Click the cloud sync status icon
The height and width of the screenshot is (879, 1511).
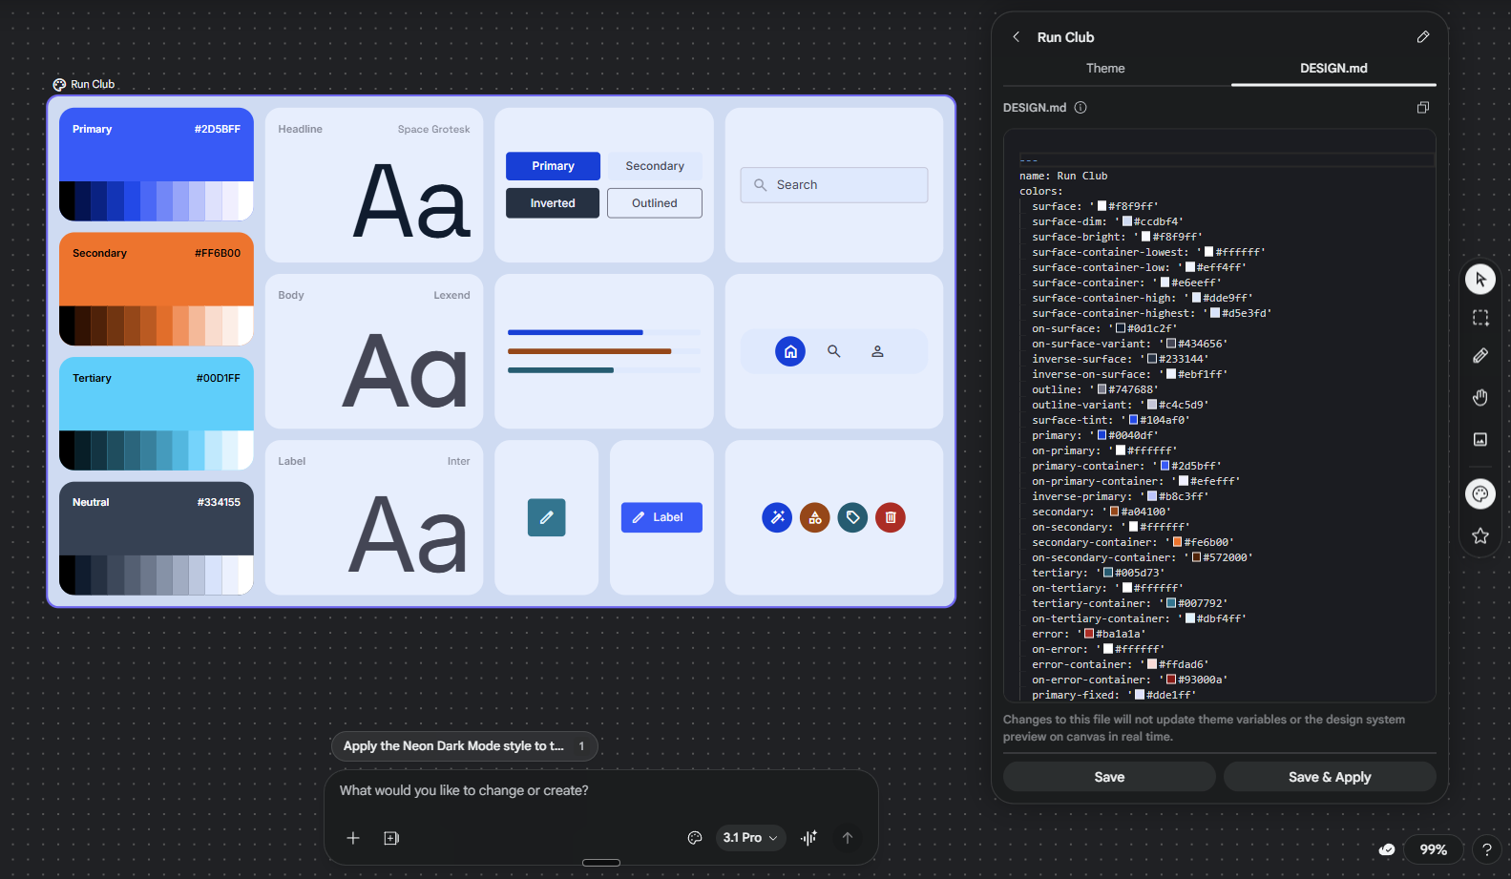tap(1387, 849)
